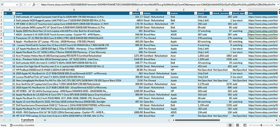Open the stock_type column filter dropdown
Image resolution: width=280 pixels, height=127 pixels.
pos(246,13)
